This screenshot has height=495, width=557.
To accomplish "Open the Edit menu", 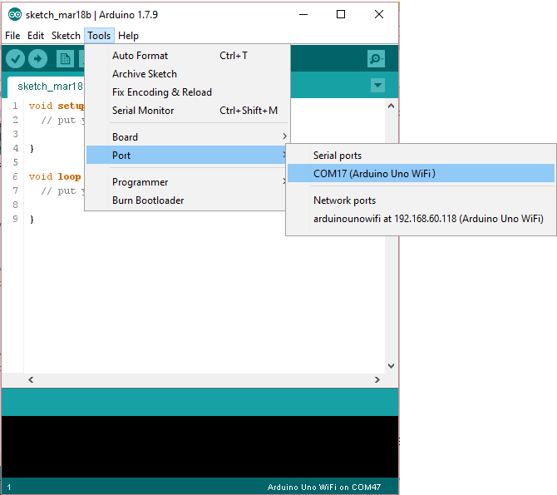I will pos(36,36).
